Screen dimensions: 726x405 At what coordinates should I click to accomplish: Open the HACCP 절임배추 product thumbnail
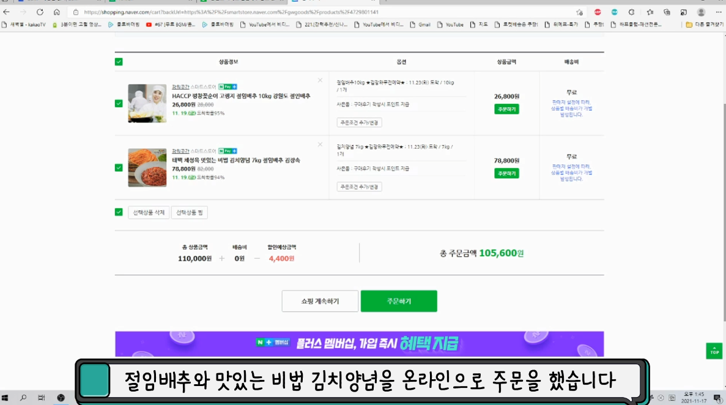147,103
